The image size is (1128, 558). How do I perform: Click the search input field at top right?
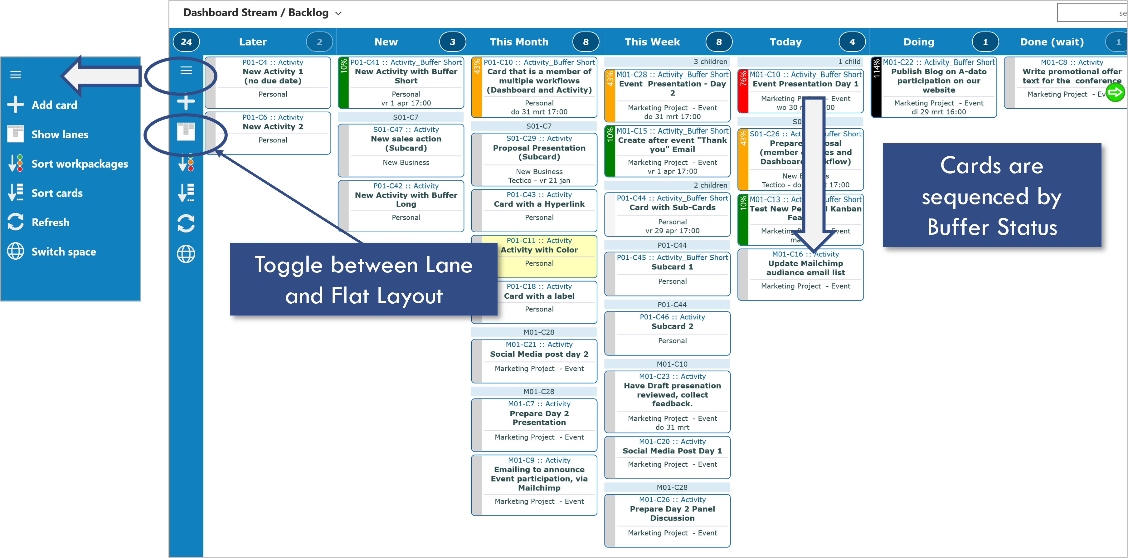click(x=1092, y=13)
